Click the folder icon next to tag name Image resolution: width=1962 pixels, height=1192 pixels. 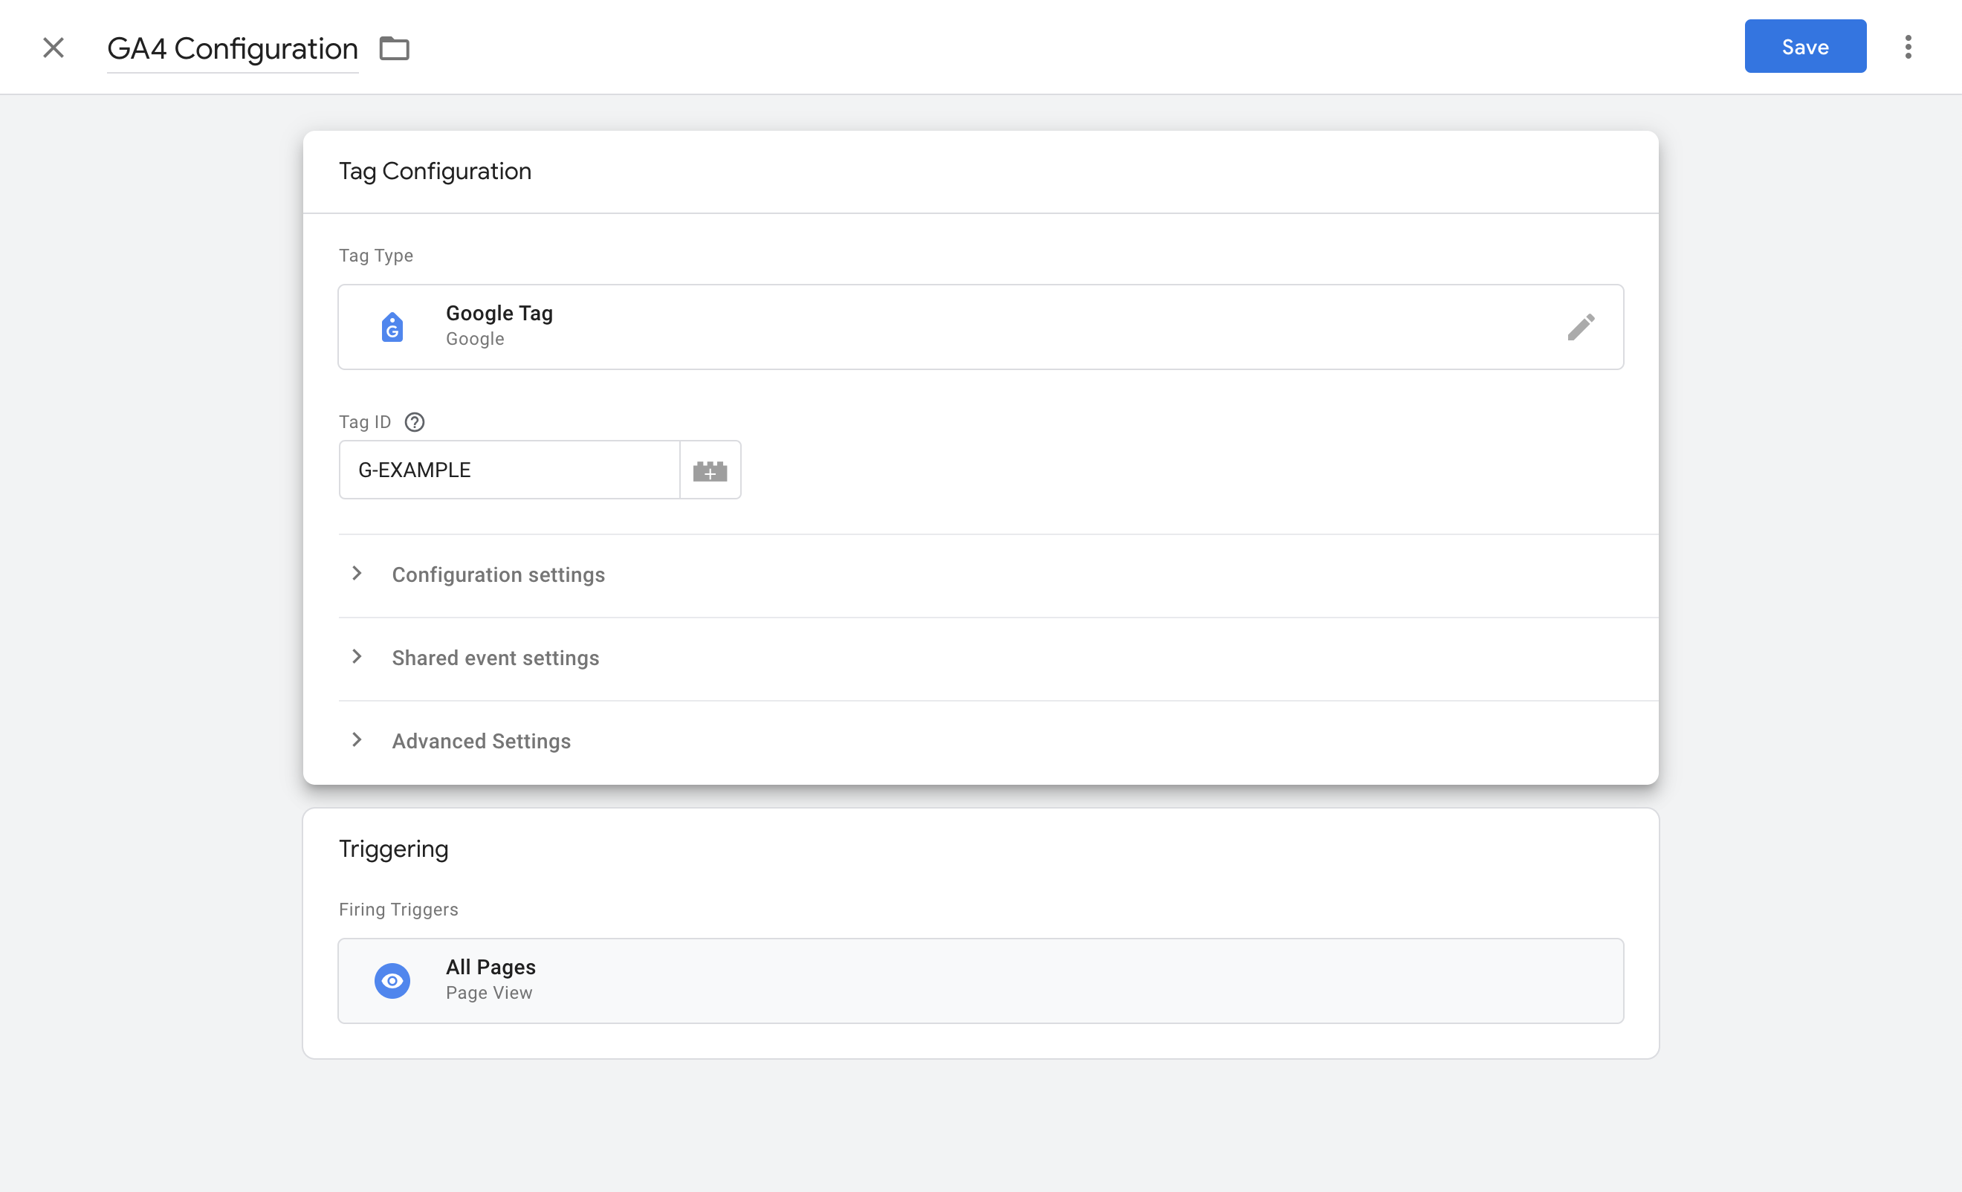394,48
